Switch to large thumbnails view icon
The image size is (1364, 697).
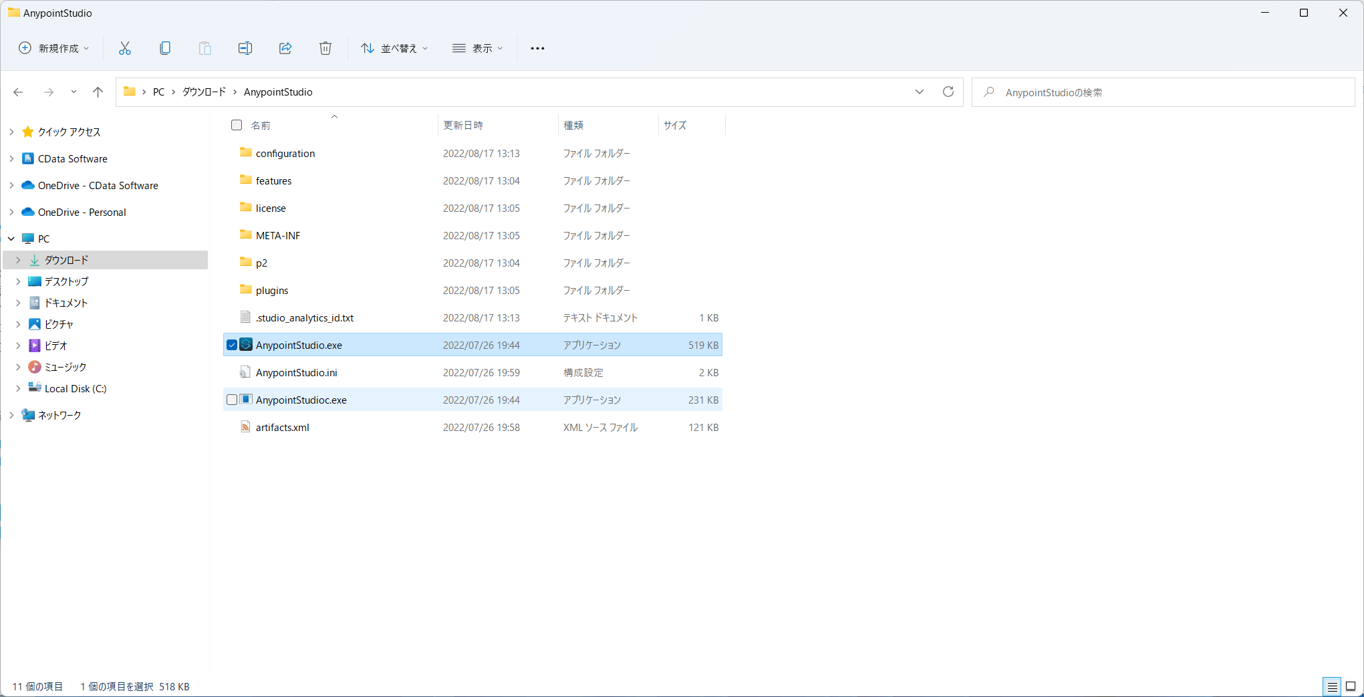pos(1351,686)
